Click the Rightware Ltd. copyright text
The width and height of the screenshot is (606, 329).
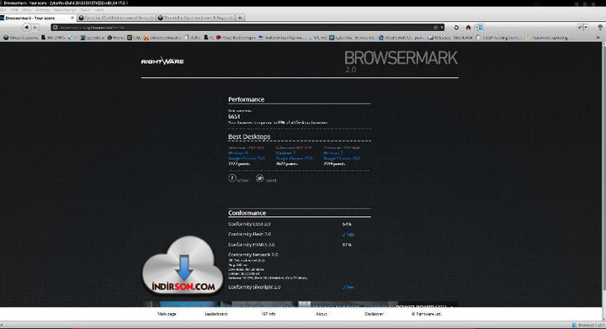(x=427, y=314)
